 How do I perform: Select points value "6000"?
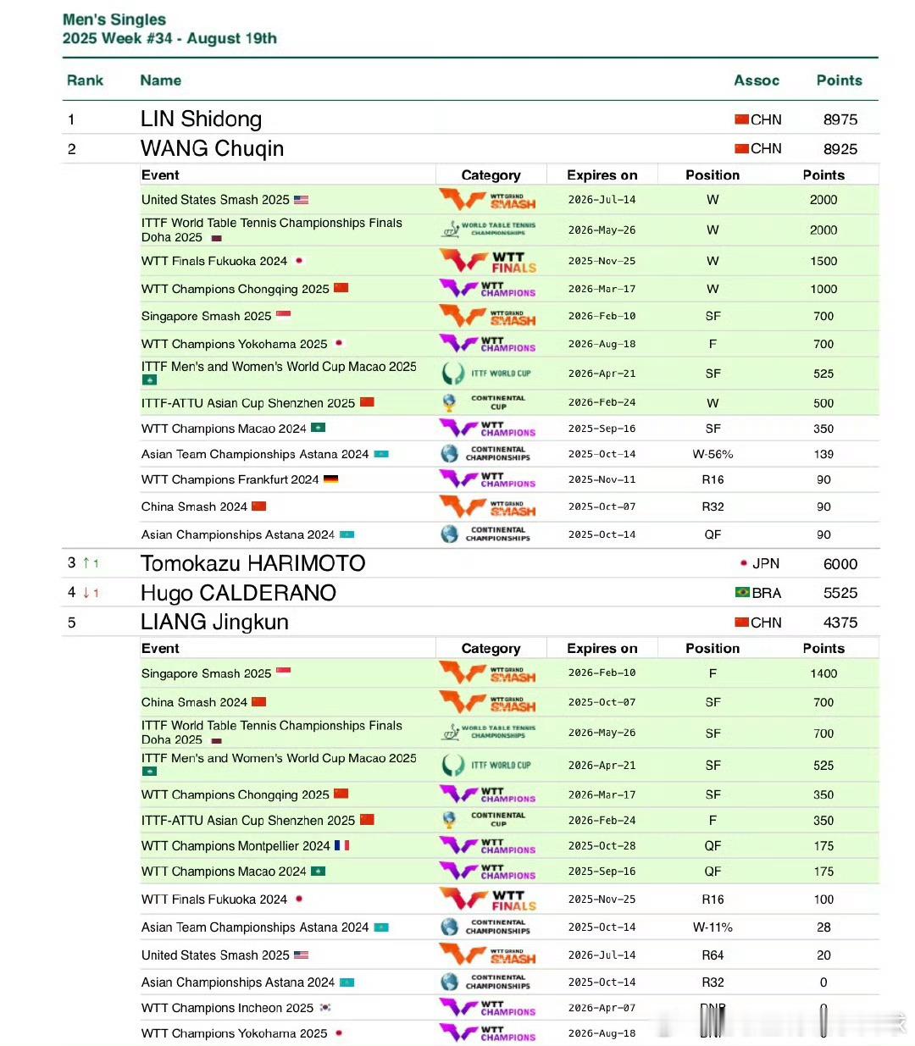pos(840,564)
